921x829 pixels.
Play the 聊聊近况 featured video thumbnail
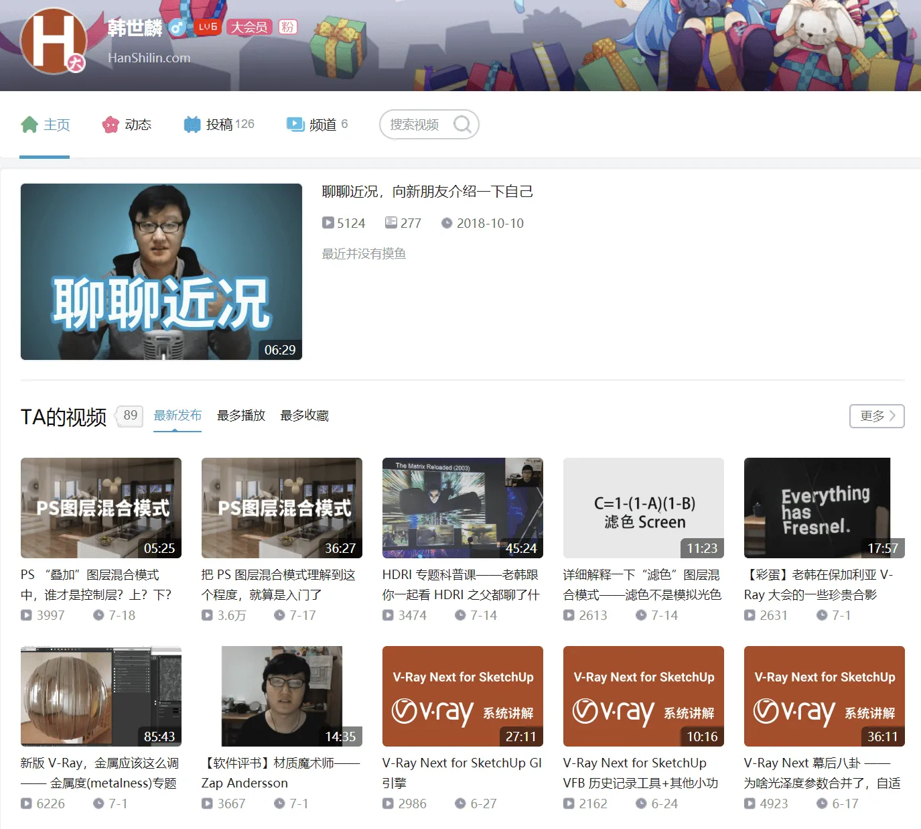(161, 271)
